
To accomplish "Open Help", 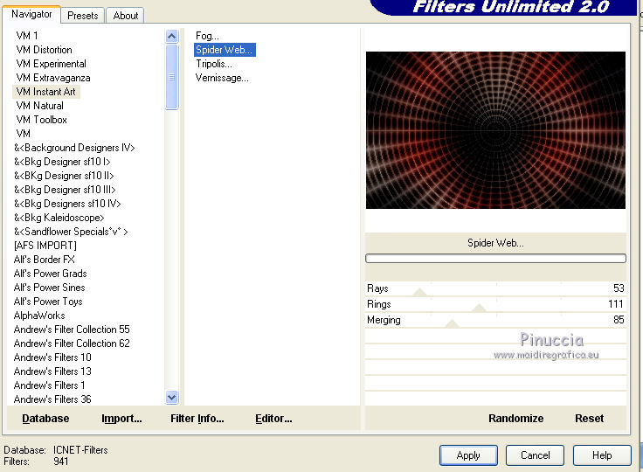I will (602, 455).
